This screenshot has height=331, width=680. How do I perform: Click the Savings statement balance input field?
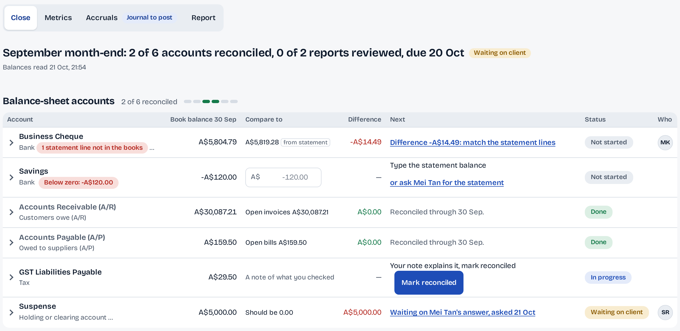coord(283,177)
